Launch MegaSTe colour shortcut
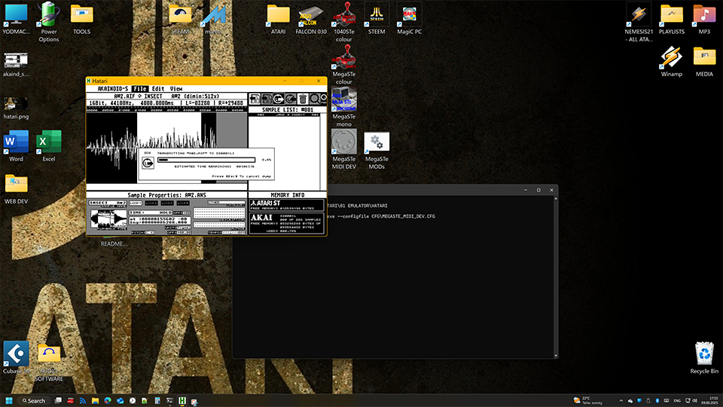This screenshot has width=723, height=407. (344, 65)
